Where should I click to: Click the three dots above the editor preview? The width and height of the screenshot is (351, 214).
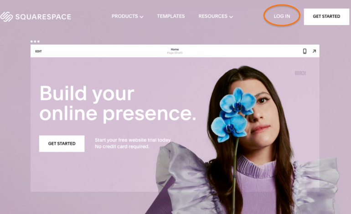(35, 41)
